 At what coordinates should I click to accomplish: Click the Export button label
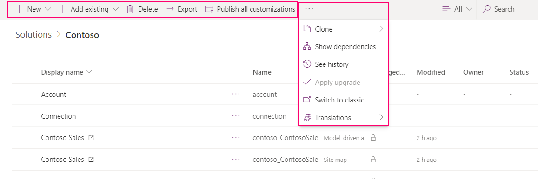point(187,9)
